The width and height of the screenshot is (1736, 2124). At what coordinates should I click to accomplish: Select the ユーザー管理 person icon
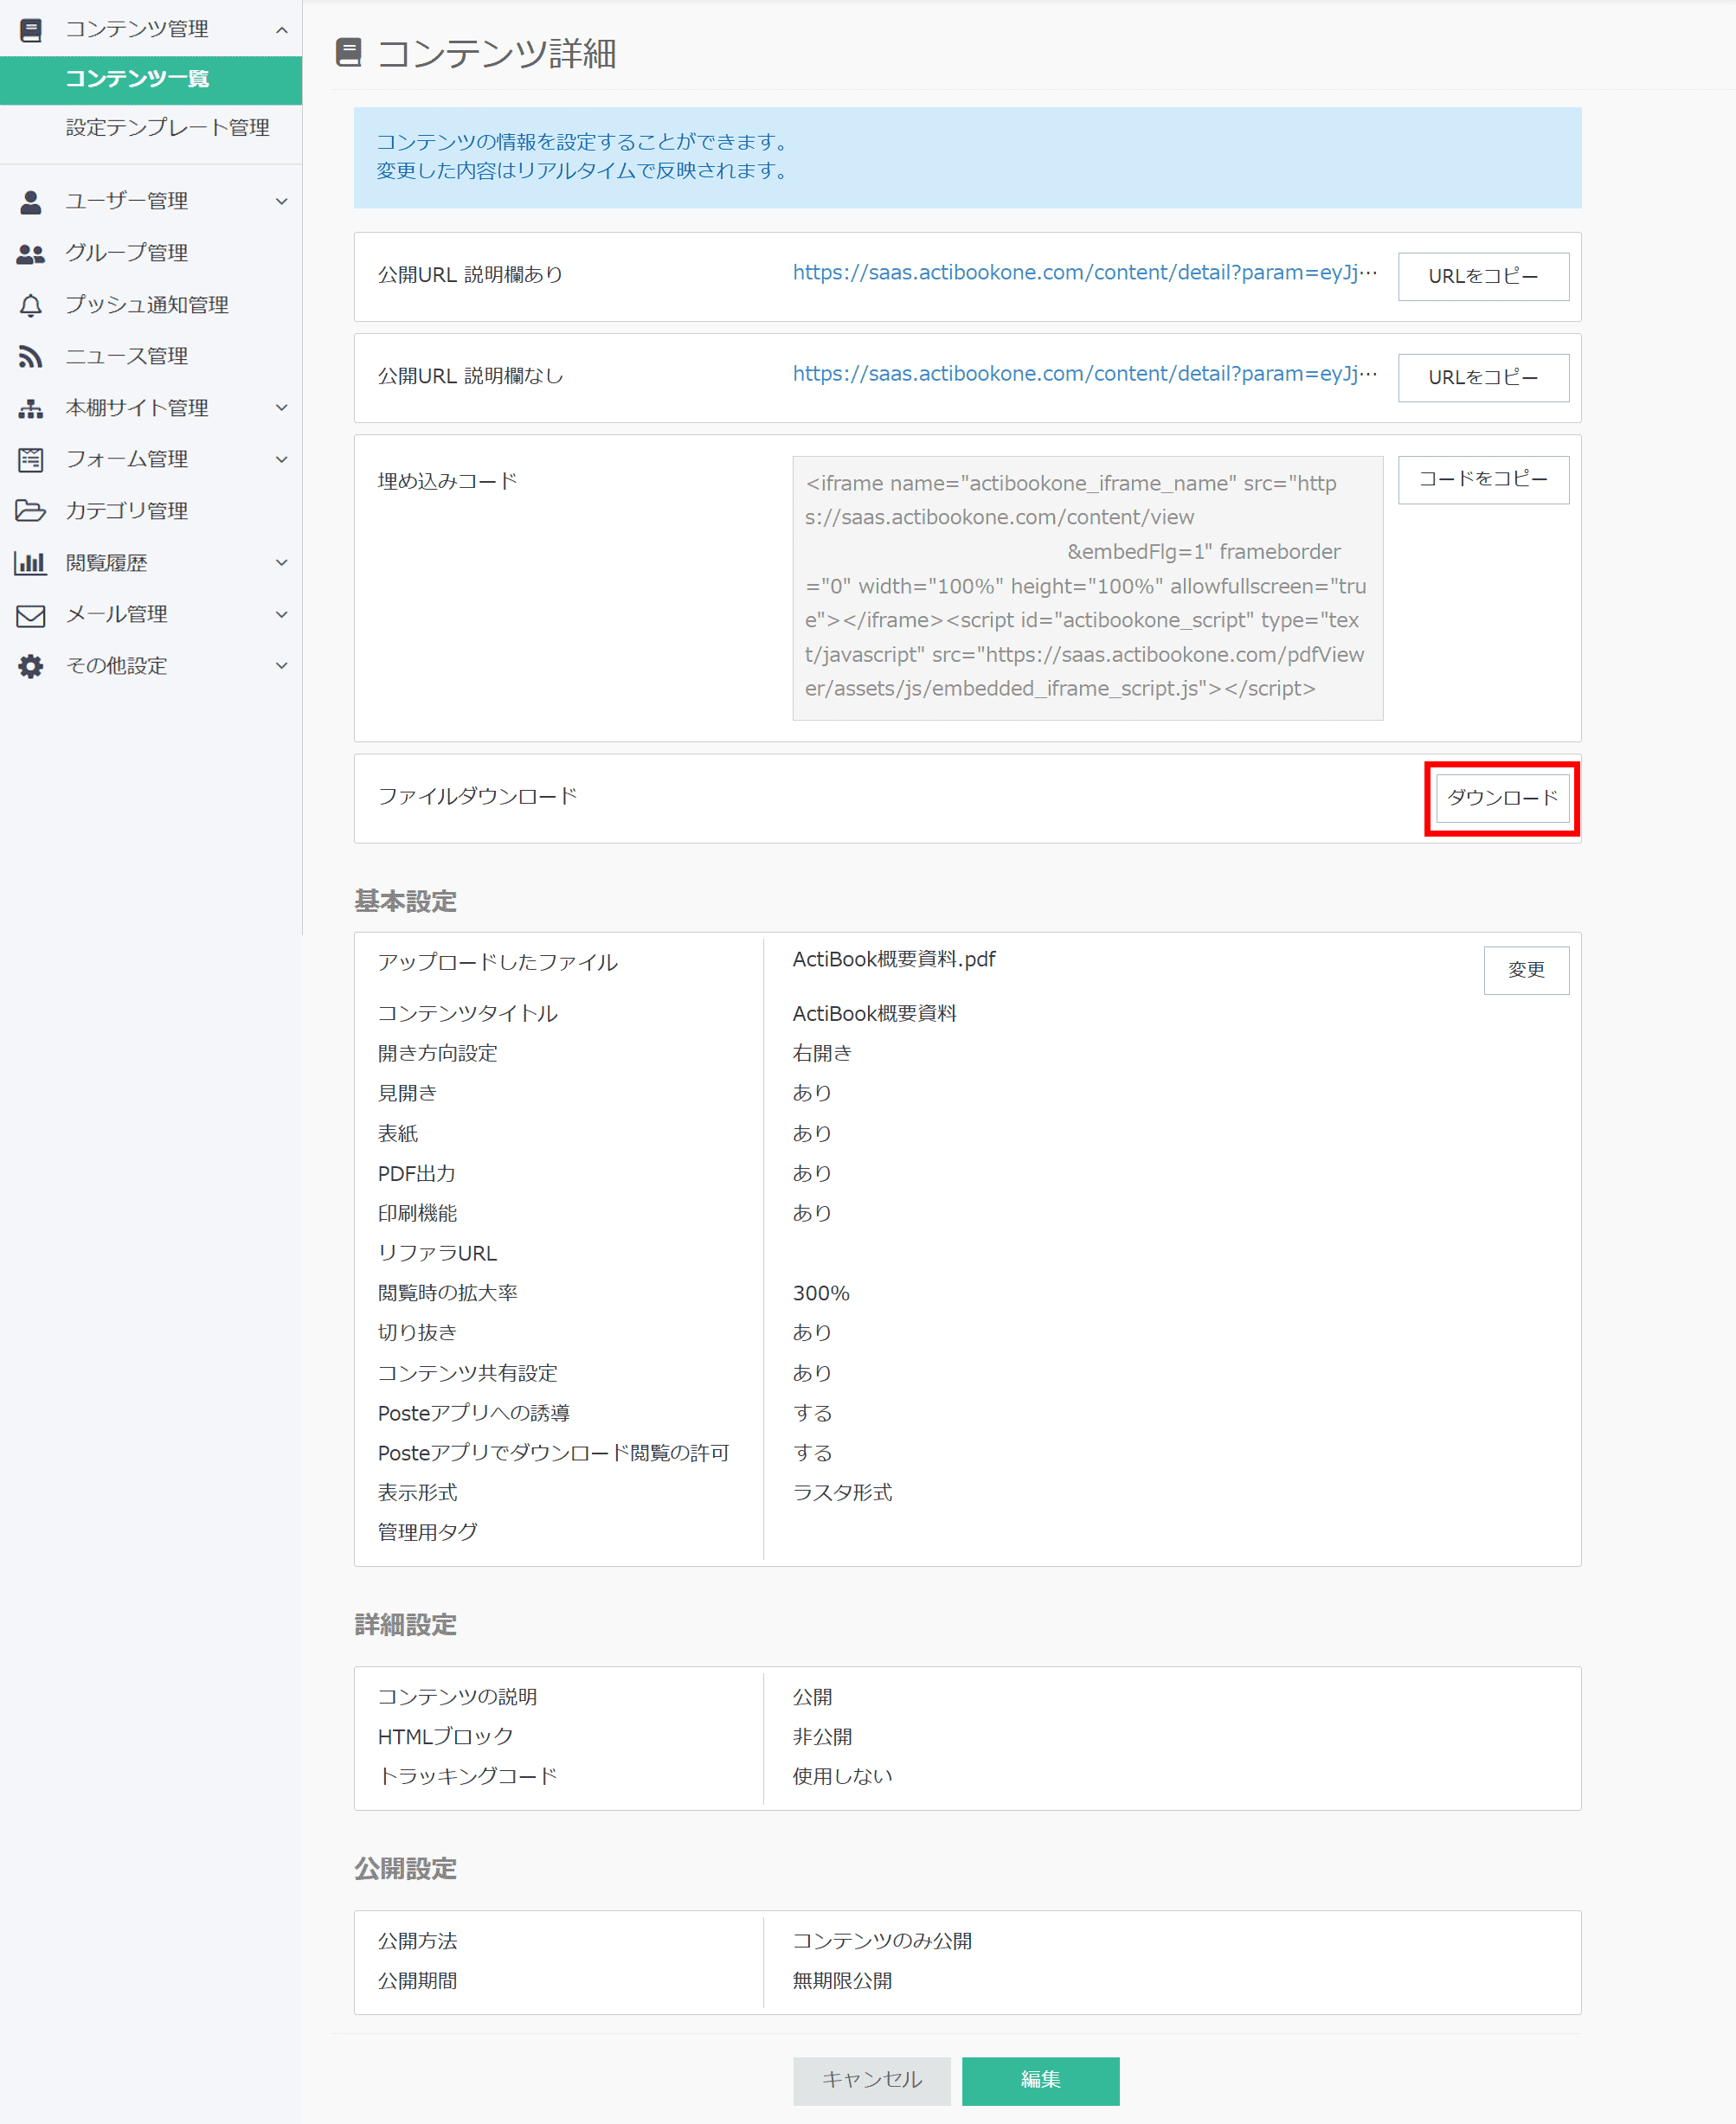point(30,201)
